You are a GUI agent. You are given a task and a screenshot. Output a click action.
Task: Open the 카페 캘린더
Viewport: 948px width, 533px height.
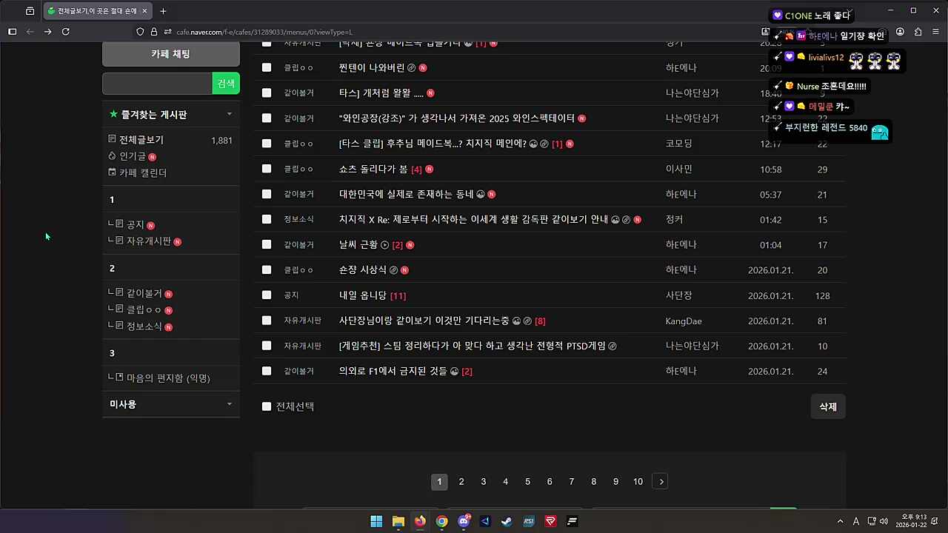click(142, 172)
